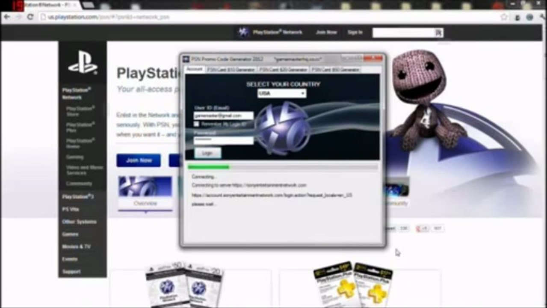Open the PlayStation Plus sidebar link
The height and width of the screenshot is (308, 547).
[80, 127]
